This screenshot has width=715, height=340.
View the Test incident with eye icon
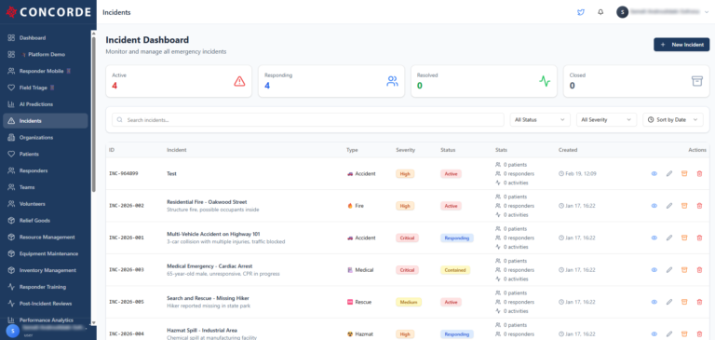click(x=654, y=174)
